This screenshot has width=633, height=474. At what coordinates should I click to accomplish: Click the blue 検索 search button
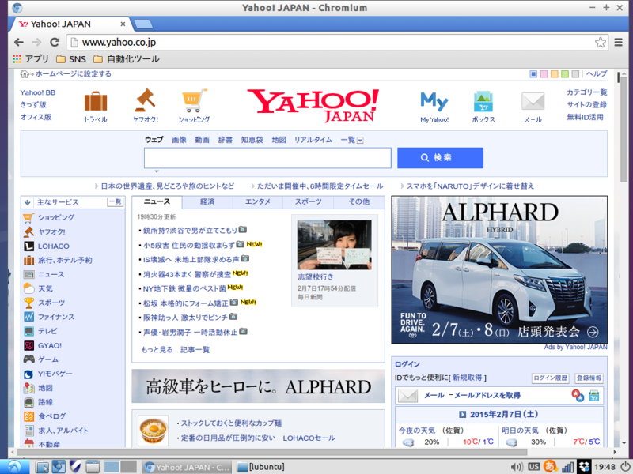(440, 157)
